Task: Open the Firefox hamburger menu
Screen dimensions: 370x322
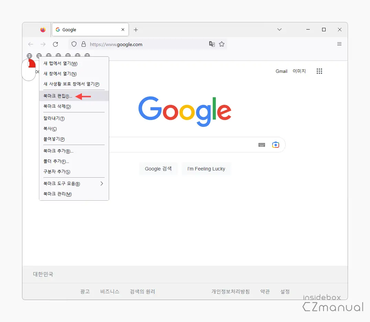Action: coord(339,44)
